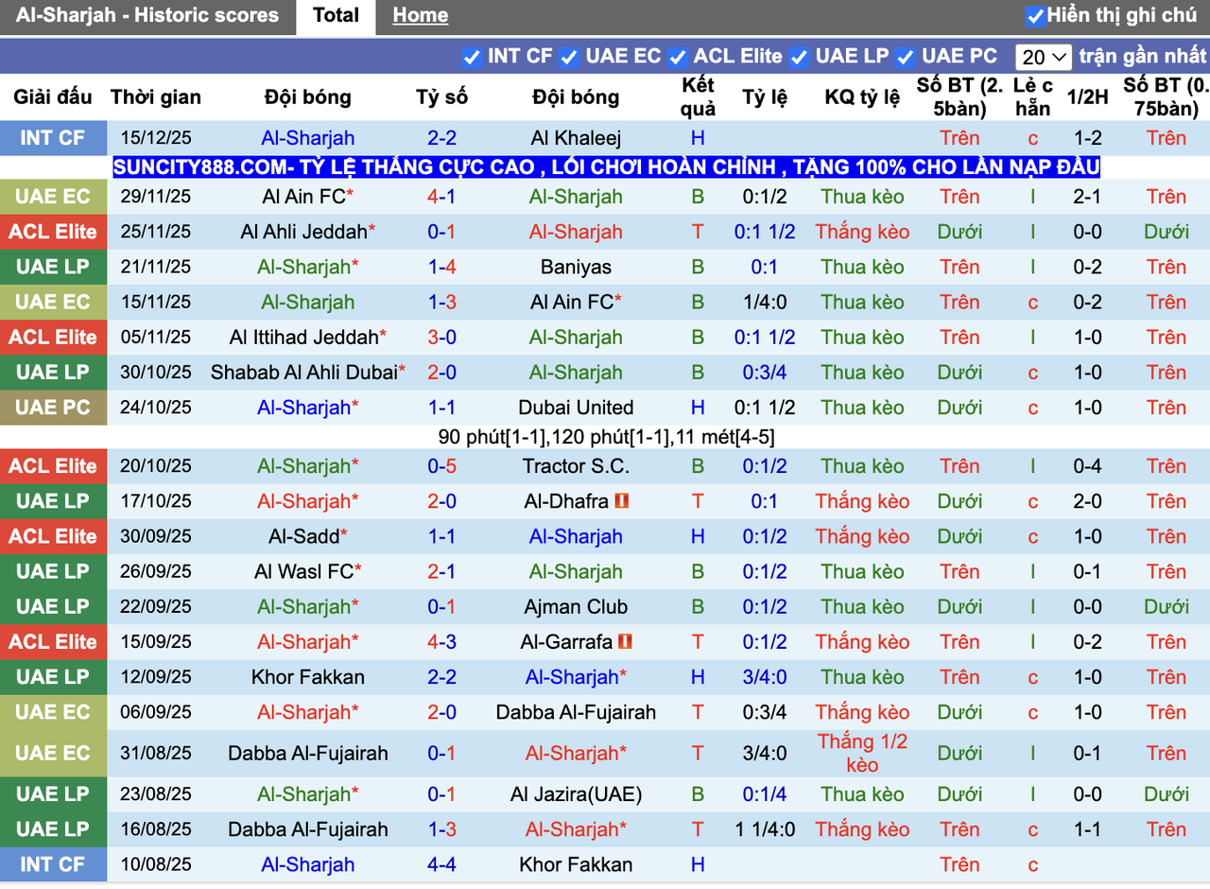The width and height of the screenshot is (1210, 889).
Task: Click the 4-1 score for Al Ain FC
Action: click(x=441, y=197)
